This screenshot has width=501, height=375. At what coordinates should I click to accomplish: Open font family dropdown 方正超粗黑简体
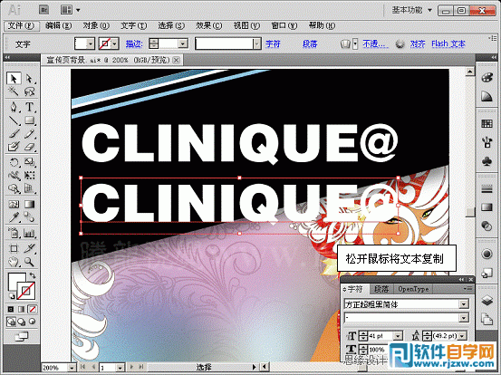[464, 304]
